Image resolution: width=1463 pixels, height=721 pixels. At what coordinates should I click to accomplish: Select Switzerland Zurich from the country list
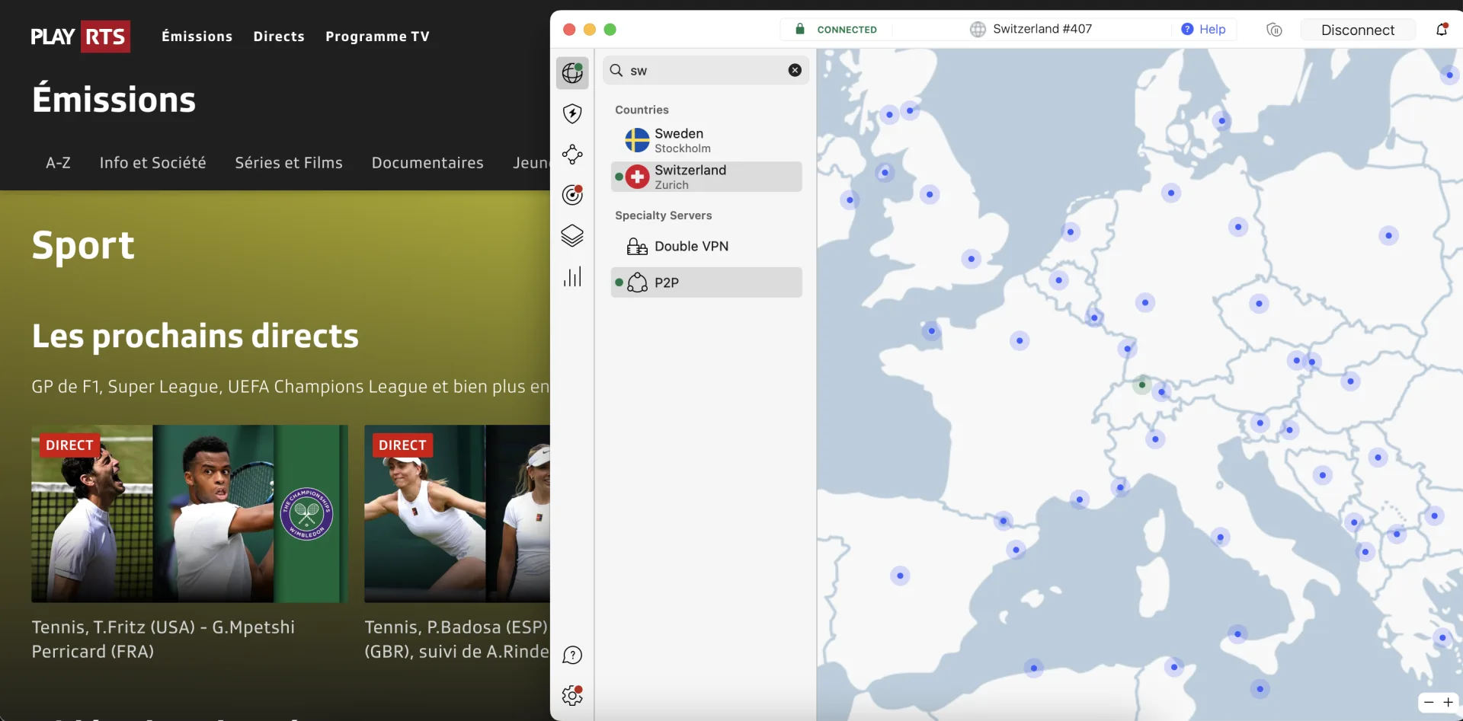706,177
